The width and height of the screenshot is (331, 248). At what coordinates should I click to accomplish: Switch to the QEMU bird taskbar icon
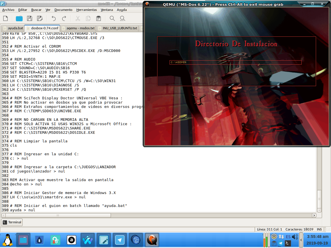[x=152, y=240]
